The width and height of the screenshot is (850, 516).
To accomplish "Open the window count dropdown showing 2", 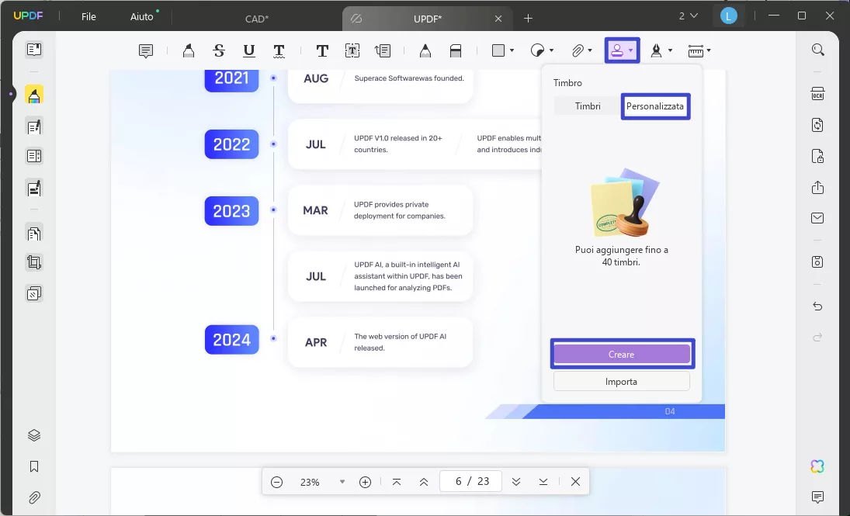I will point(689,16).
